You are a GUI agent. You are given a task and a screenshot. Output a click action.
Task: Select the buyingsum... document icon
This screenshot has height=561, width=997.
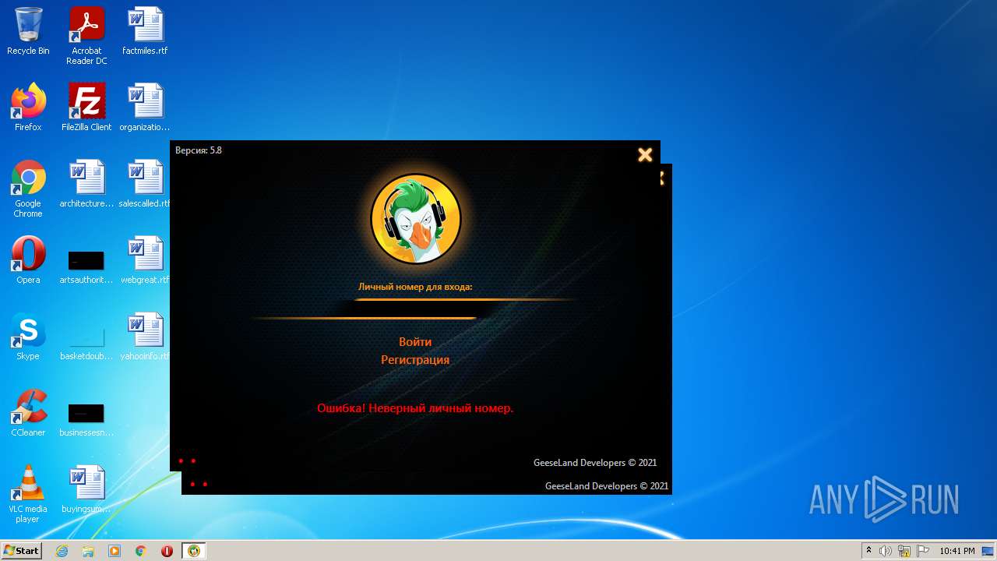point(86,489)
